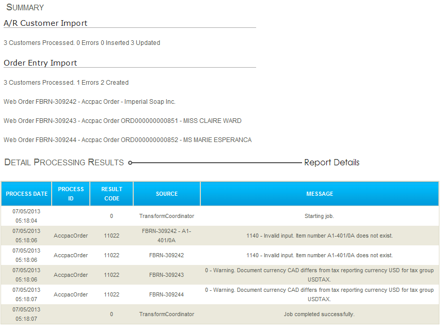Click the Order Entry Import heading
The image size is (442, 328).
click(x=40, y=63)
